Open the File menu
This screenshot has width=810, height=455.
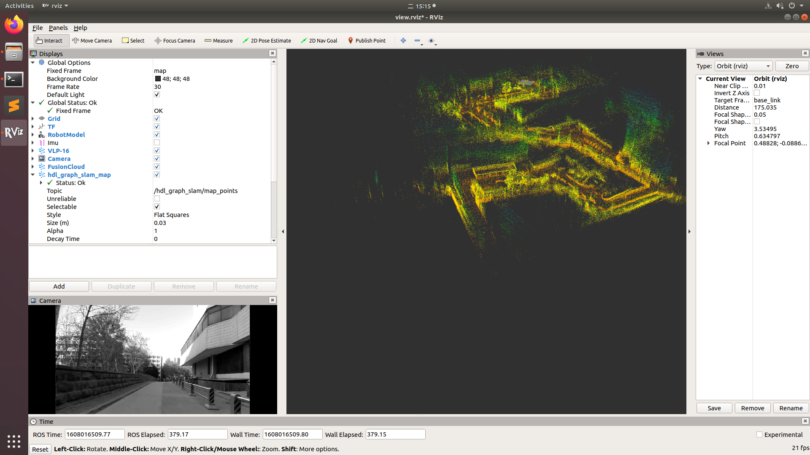pyautogui.click(x=38, y=28)
